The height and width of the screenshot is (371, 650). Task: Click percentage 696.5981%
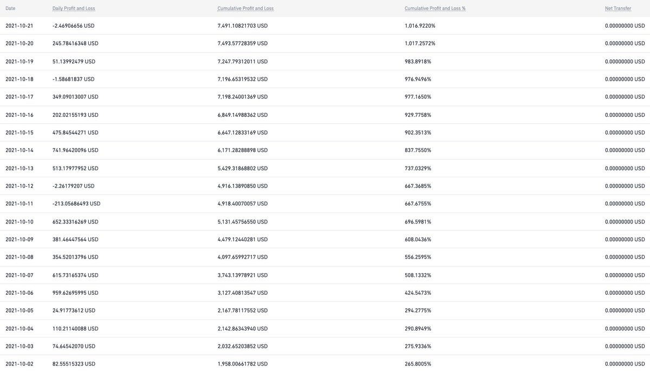(x=418, y=222)
